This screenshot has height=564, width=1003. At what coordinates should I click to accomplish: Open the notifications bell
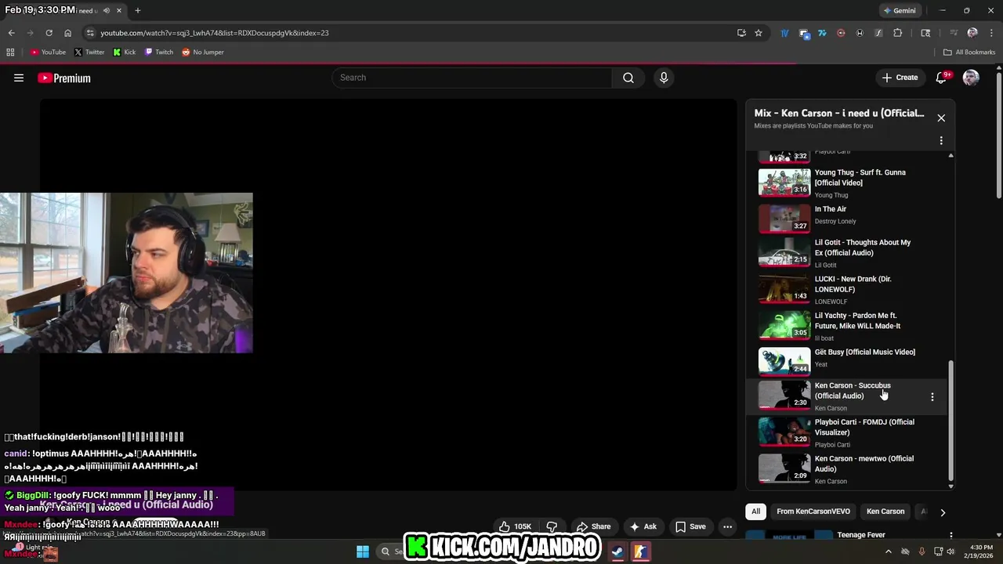pyautogui.click(x=941, y=78)
